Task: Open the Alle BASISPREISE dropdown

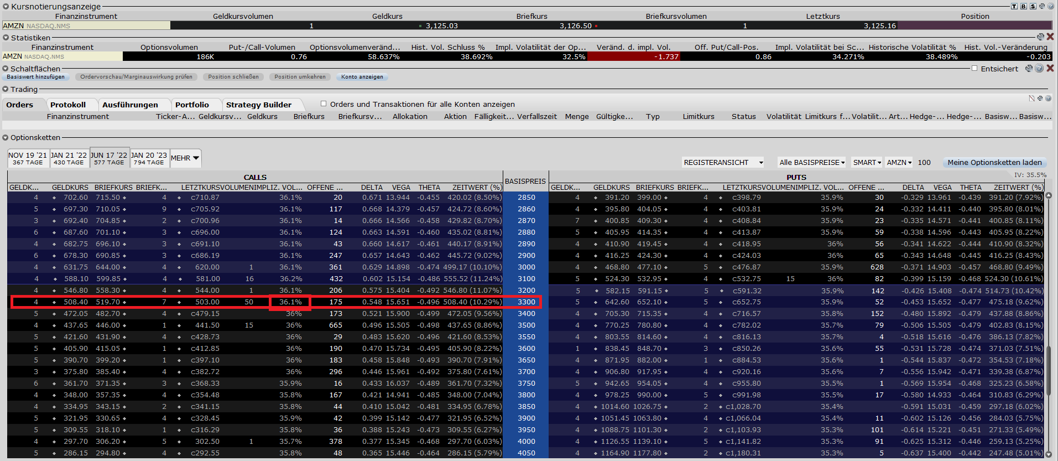Action: point(812,163)
